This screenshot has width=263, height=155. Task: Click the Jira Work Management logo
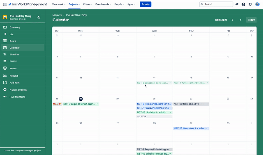[x=28, y=5]
